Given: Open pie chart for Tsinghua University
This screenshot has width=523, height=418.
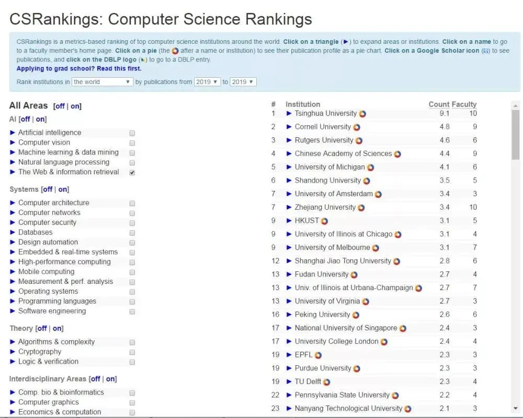Looking at the screenshot, I should [362, 114].
